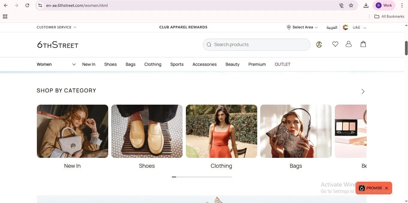Screen dimensions: 408x203
Task: Open Beauty category makeup image
Action: point(351,131)
